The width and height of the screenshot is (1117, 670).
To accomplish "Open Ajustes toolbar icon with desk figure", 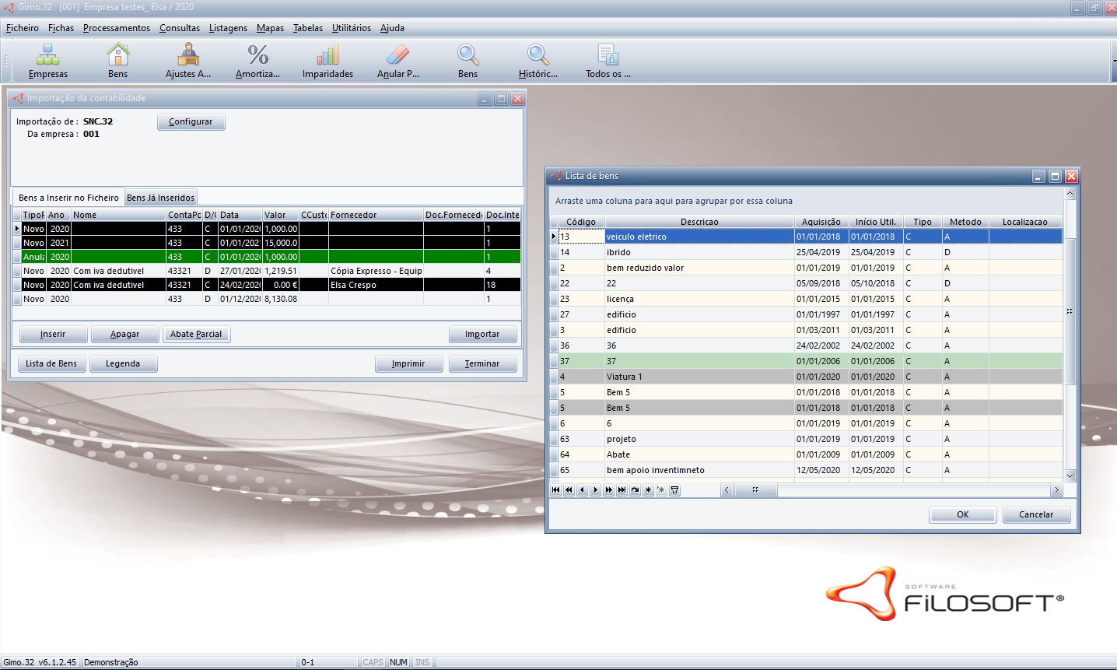I will [x=187, y=61].
